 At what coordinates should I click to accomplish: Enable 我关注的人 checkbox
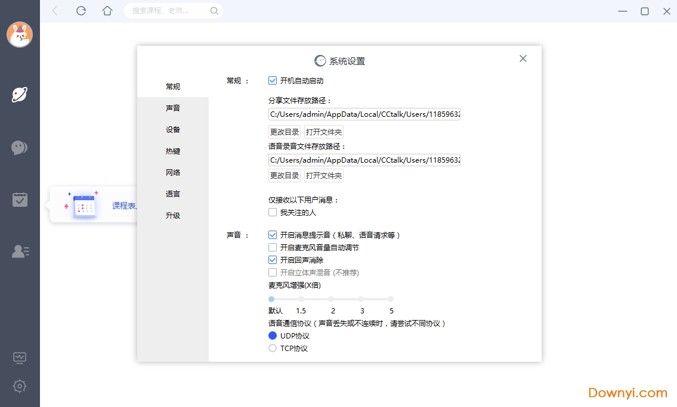pos(272,212)
